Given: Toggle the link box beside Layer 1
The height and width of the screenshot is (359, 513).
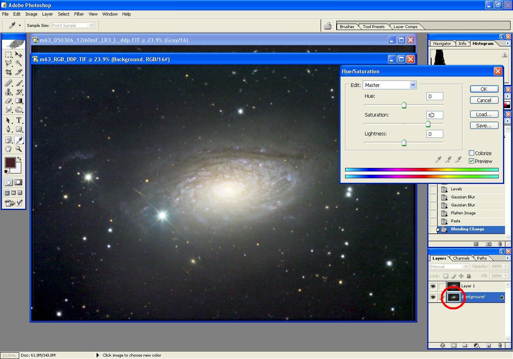Looking at the screenshot, I should coord(442,286).
